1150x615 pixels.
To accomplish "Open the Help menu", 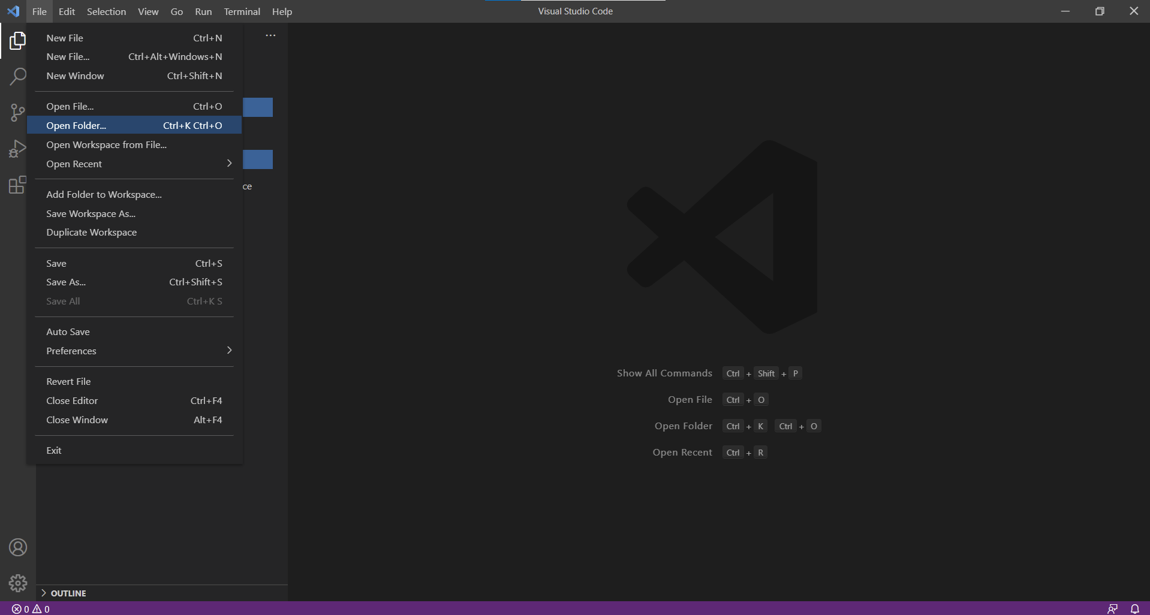I will click(282, 11).
